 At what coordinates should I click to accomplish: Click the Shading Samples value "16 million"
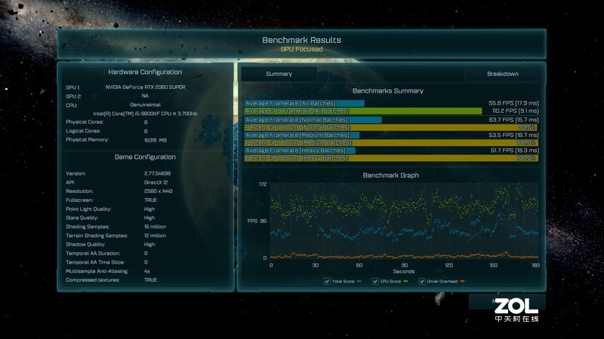156,227
